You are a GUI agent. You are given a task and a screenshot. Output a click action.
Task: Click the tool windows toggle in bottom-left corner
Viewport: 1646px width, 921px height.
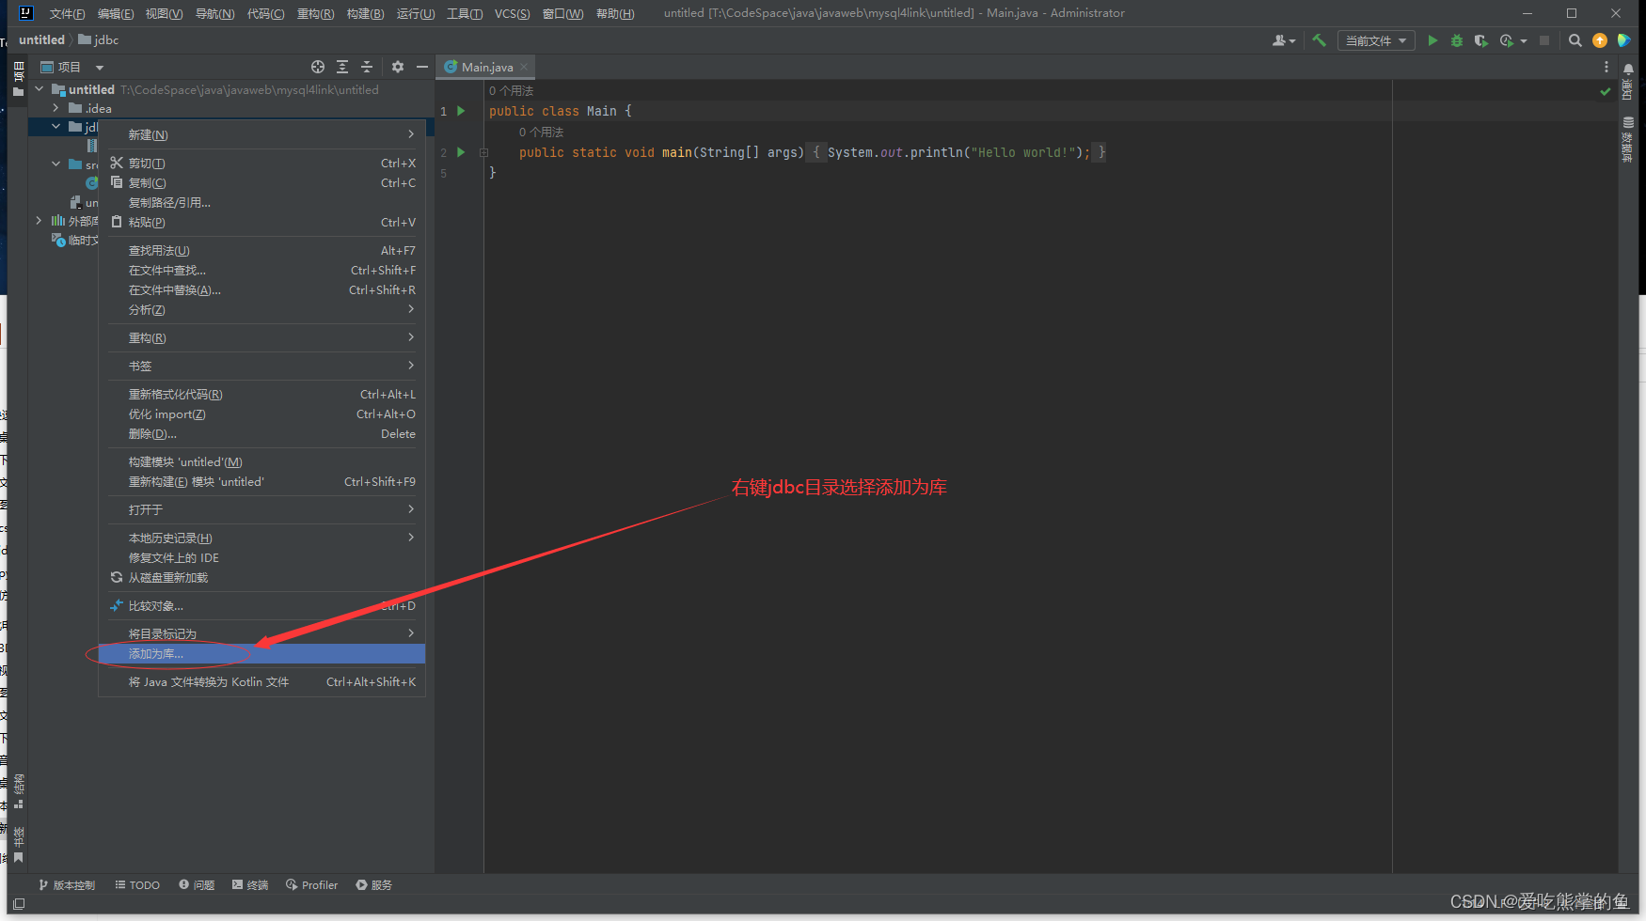(x=19, y=904)
